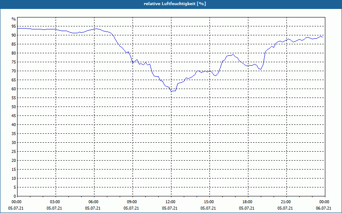Click the 15:00 time label
The image size is (342, 213).
point(209,202)
